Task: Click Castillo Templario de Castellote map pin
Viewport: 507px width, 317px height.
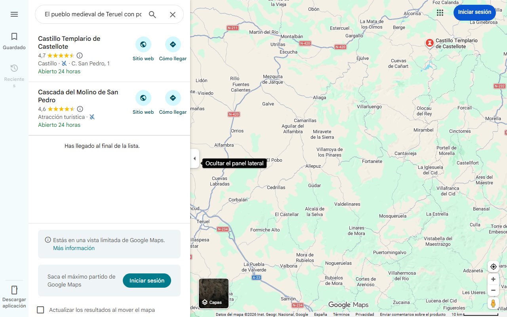Action: [x=429, y=43]
